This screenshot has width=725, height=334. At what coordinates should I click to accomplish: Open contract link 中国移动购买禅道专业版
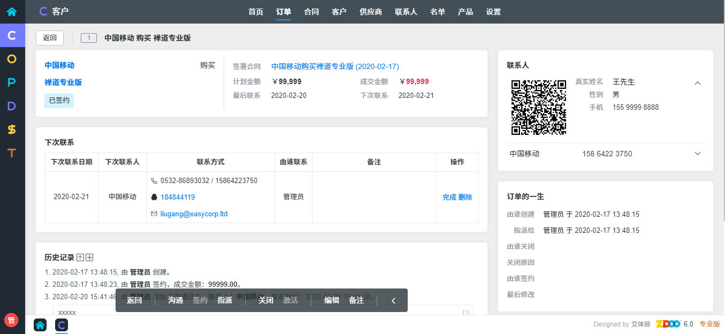(x=335, y=66)
